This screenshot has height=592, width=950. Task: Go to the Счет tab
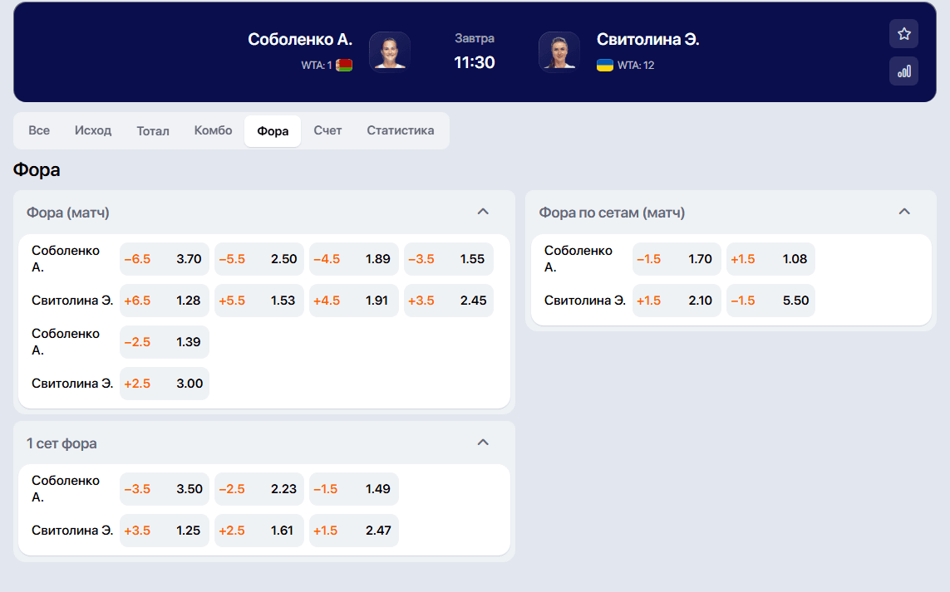(327, 131)
